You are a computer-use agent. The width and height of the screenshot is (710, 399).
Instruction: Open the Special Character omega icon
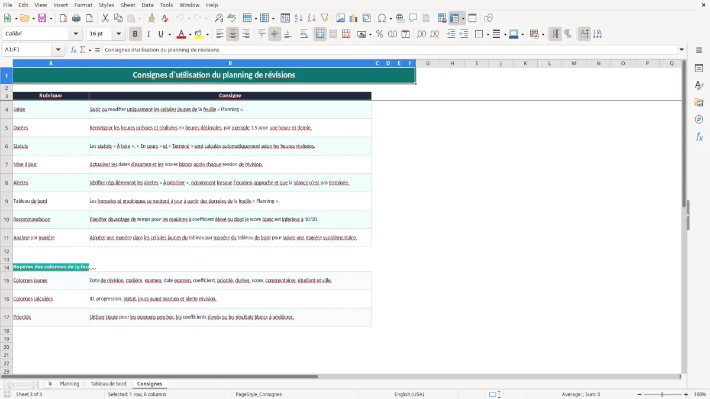pos(382,18)
